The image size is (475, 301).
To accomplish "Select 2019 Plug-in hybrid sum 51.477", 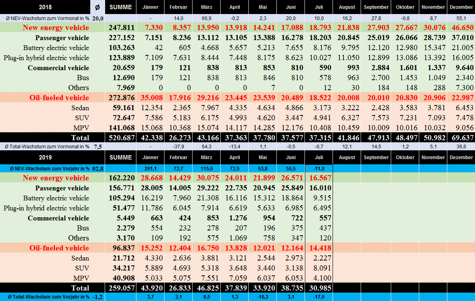I will [124, 208].
